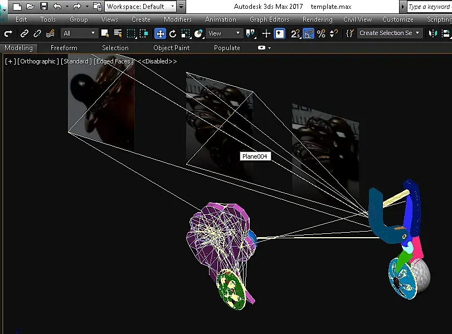
Task: Click the Select and Link icon
Action: [x=25, y=33]
